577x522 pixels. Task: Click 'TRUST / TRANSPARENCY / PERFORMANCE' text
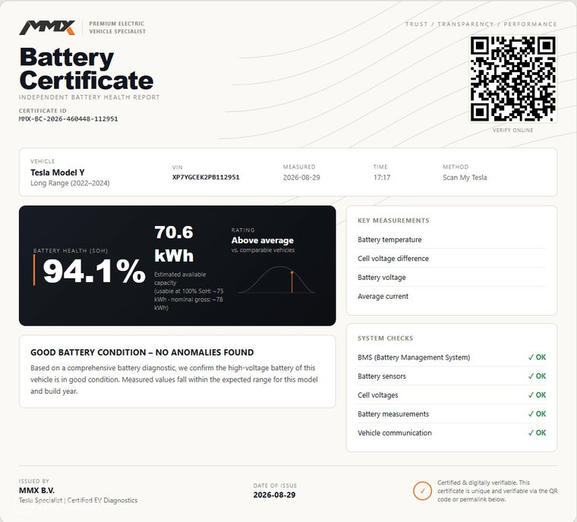click(481, 24)
